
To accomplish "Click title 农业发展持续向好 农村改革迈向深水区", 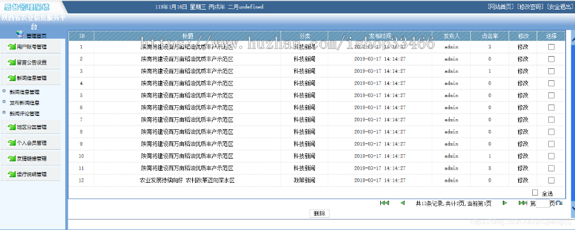I will pyautogui.click(x=187, y=180).
